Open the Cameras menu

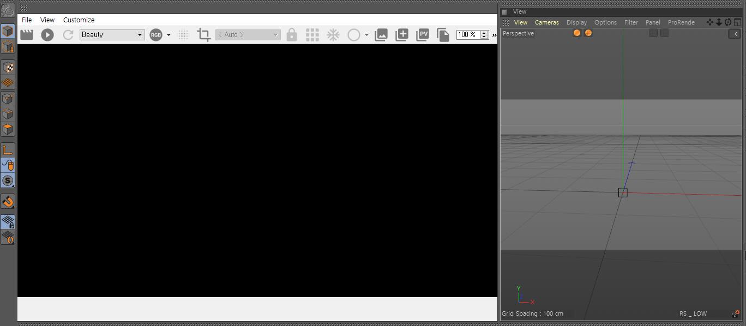click(547, 22)
